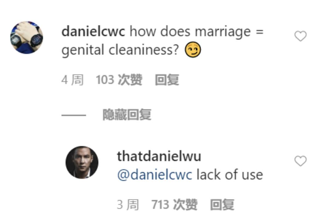
Task: Tap the heart beside thatdanielwu's reply
Action: tap(300, 161)
